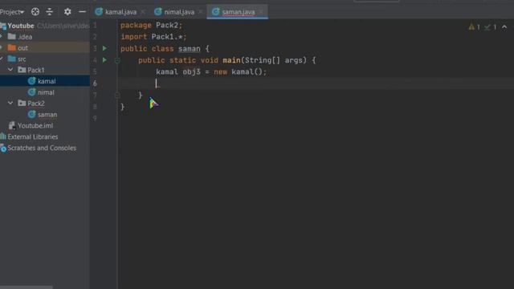The image size is (514, 289).
Task: Click the orange out folder icon
Action: point(12,47)
